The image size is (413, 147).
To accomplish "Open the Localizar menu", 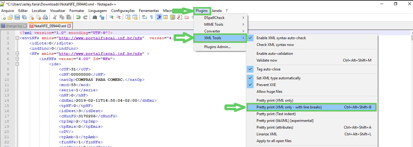I will click(39, 11).
